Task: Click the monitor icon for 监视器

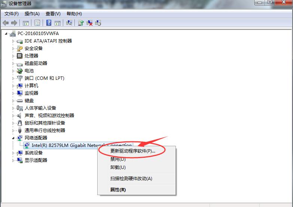Action: tap(19, 93)
